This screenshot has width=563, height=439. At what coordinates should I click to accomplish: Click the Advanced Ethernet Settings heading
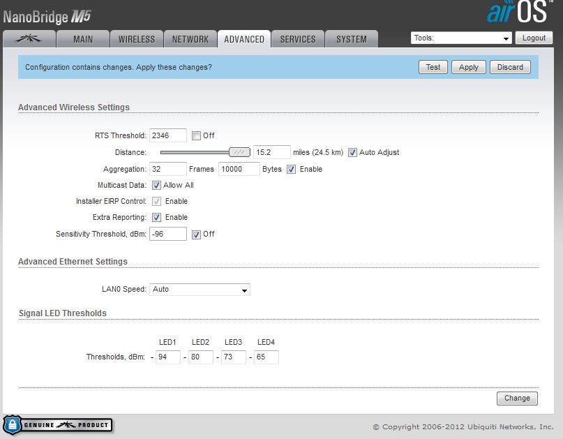[73, 262]
